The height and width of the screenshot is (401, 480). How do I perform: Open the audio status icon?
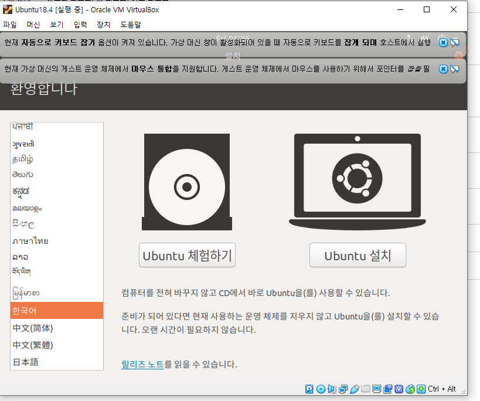coord(332,389)
